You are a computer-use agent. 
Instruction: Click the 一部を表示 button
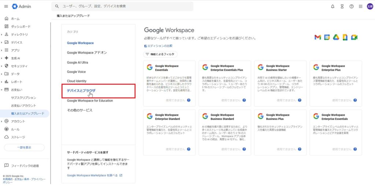(x=24, y=147)
